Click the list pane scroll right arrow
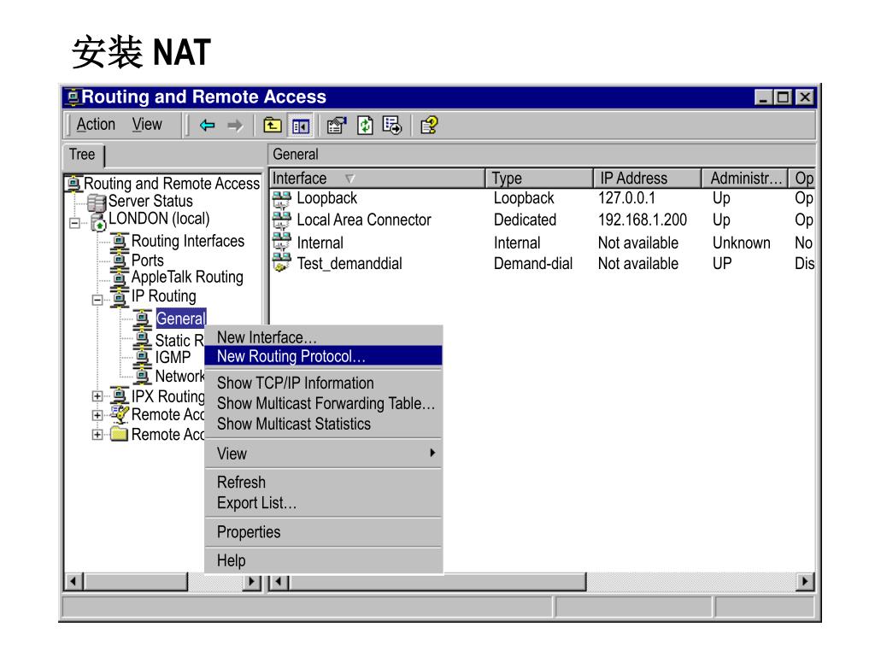 [805, 582]
